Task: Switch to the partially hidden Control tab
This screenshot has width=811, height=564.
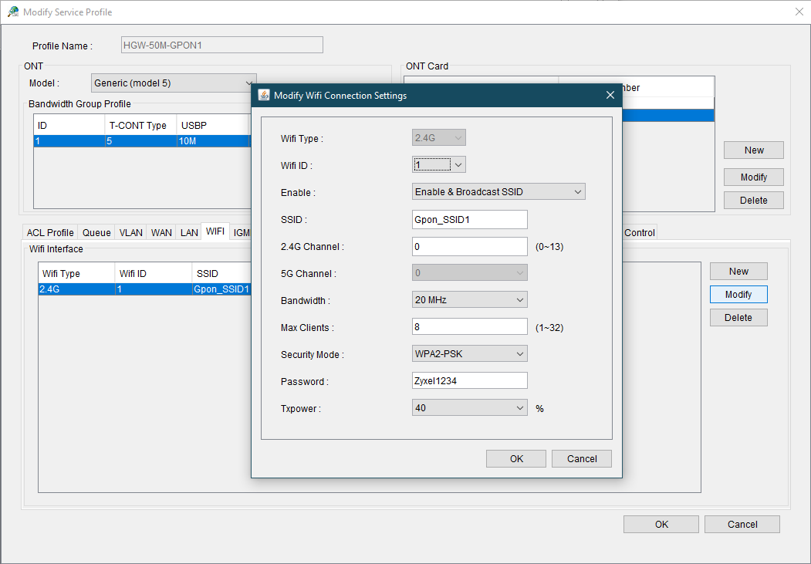Action: click(639, 233)
